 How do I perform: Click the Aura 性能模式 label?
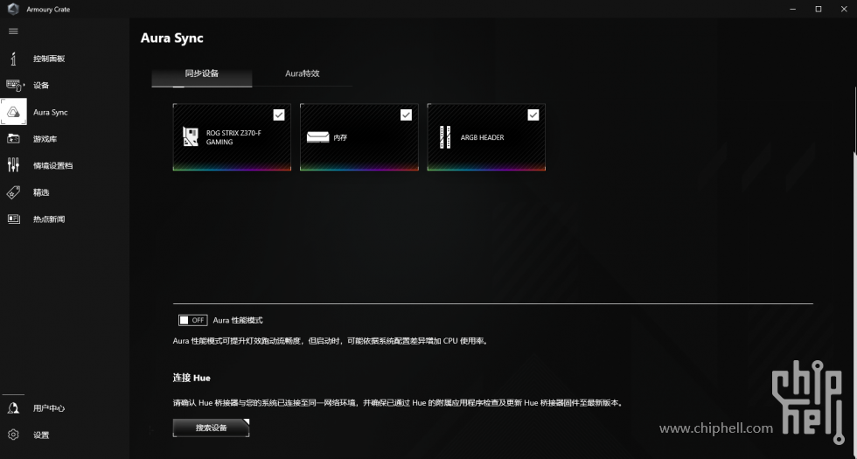pos(238,320)
